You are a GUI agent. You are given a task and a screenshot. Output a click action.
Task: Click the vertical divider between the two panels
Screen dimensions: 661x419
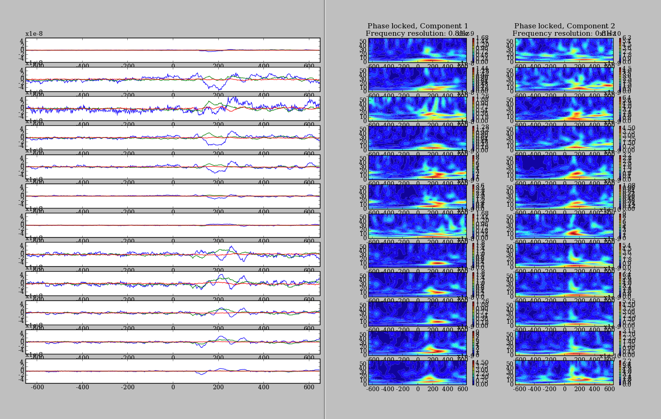click(x=325, y=209)
